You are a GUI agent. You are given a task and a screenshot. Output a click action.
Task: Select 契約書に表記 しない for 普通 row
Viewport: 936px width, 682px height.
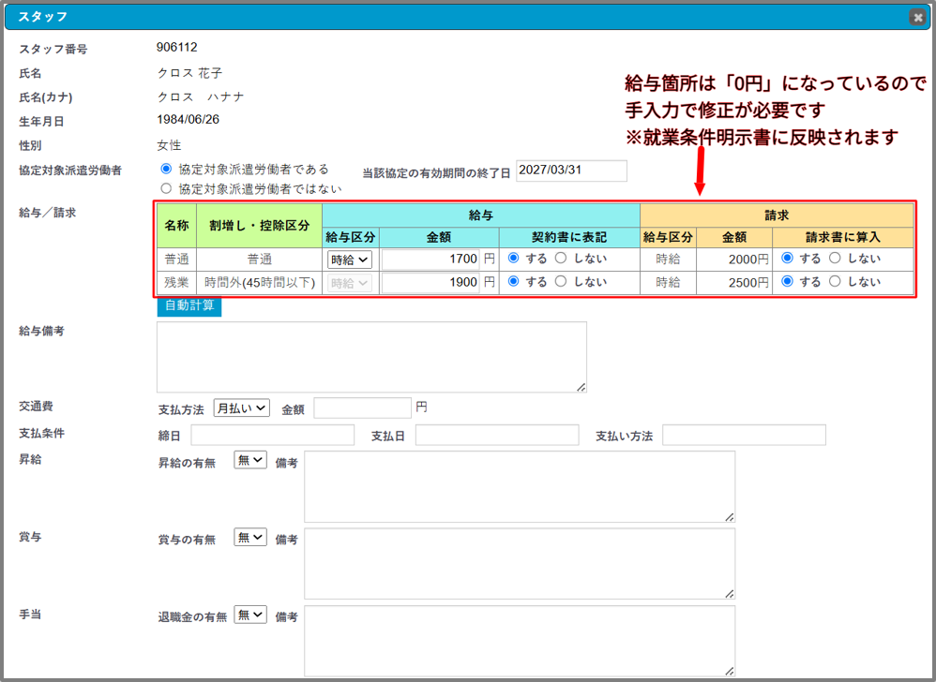click(x=561, y=259)
